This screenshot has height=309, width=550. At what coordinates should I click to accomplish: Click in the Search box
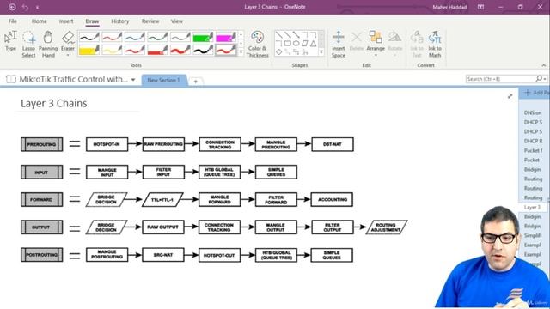pos(500,79)
